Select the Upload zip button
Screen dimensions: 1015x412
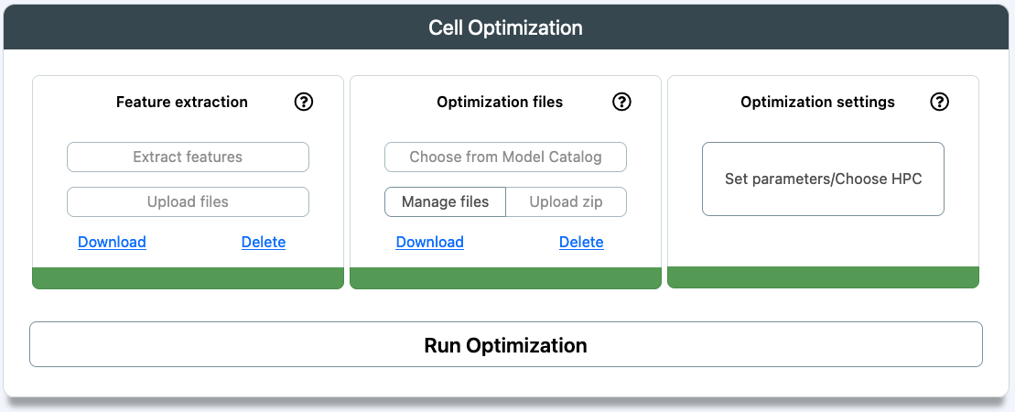(x=567, y=201)
